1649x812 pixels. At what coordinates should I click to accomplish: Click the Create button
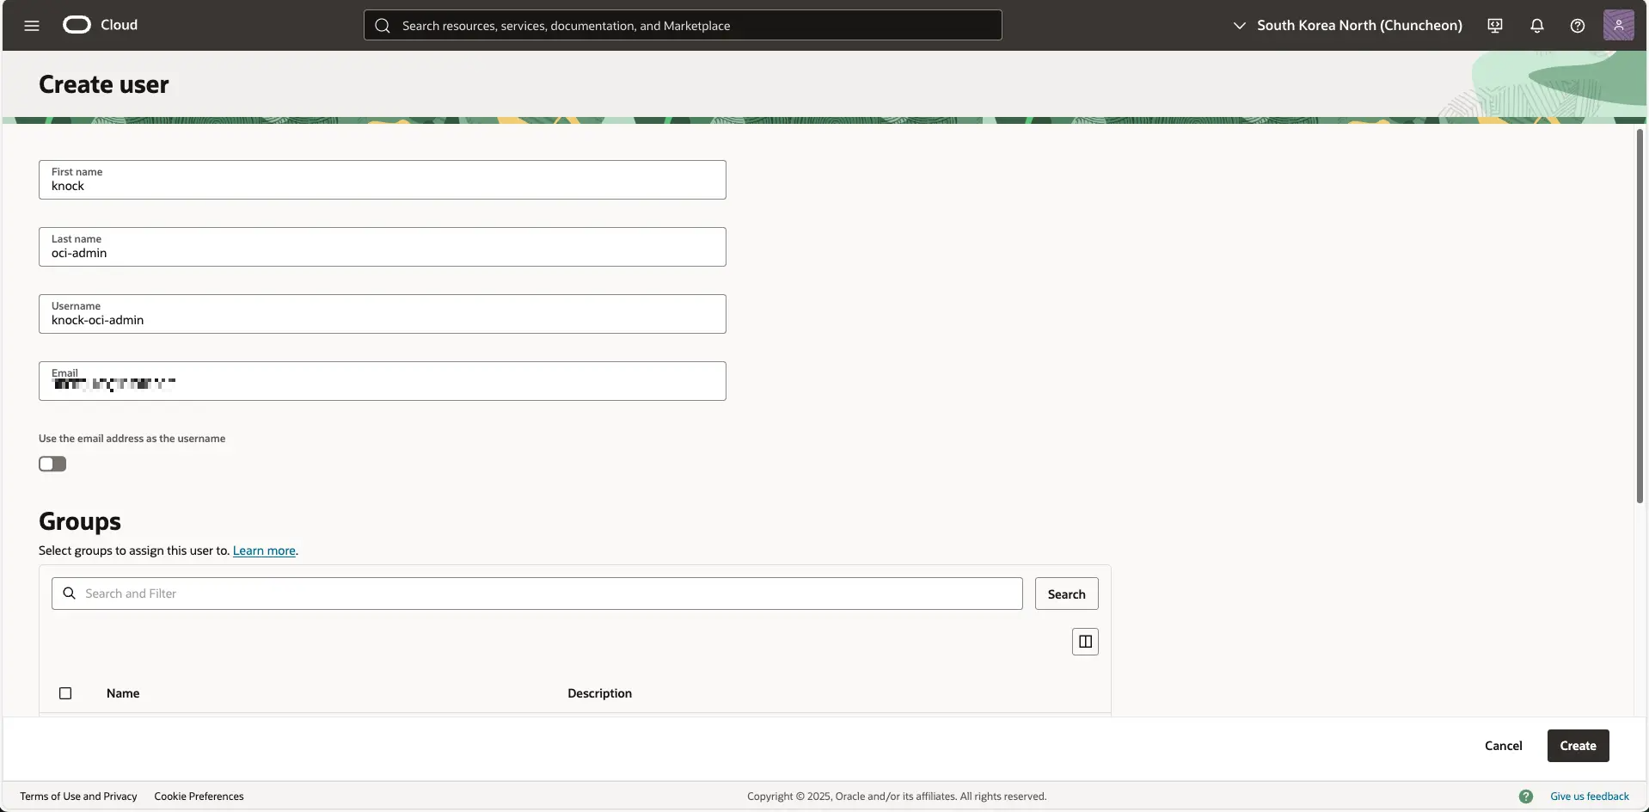[1577, 745]
